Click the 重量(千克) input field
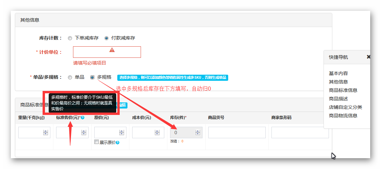This screenshot has width=381, height=169. click(x=34, y=132)
